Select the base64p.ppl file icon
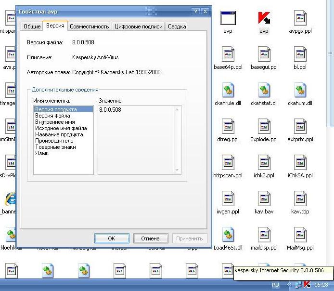Image resolution: width=334 pixels, height=291 pixels. pyautogui.click(x=228, y=54)
